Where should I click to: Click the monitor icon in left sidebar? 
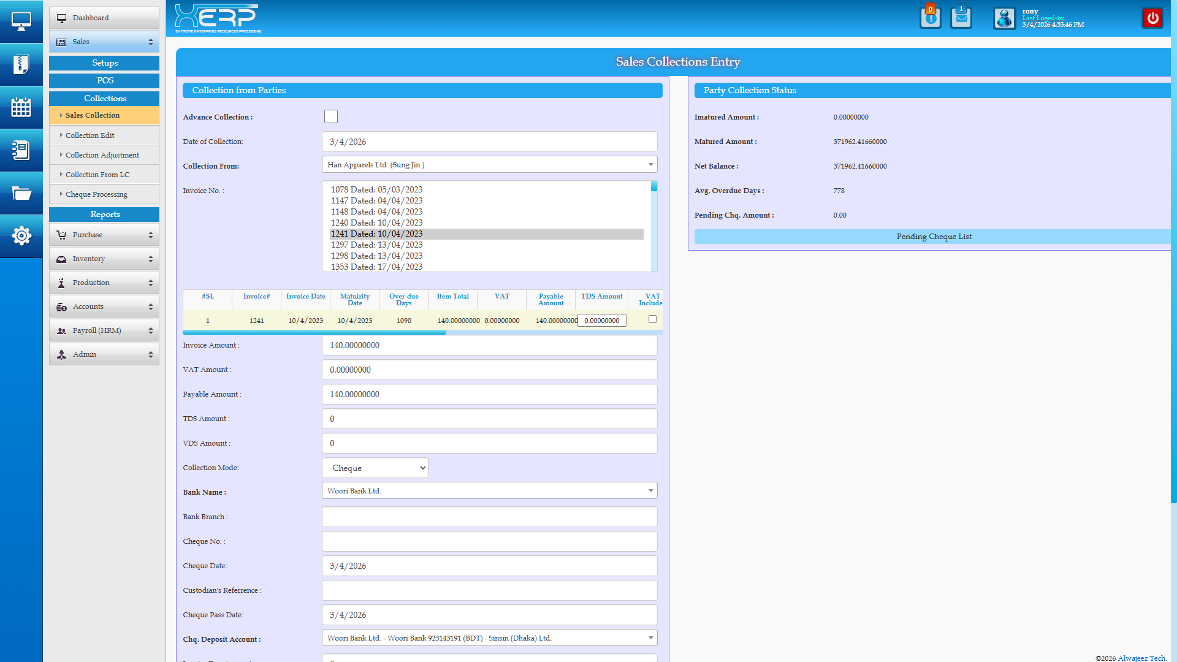tap(21, 21)
